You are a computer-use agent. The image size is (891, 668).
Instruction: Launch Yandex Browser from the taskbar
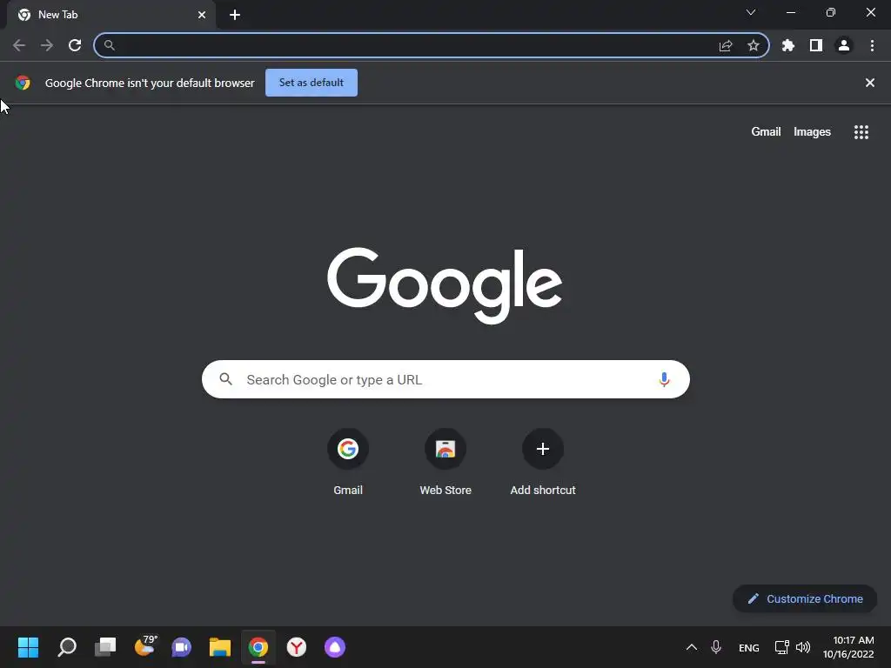[297, 647]
